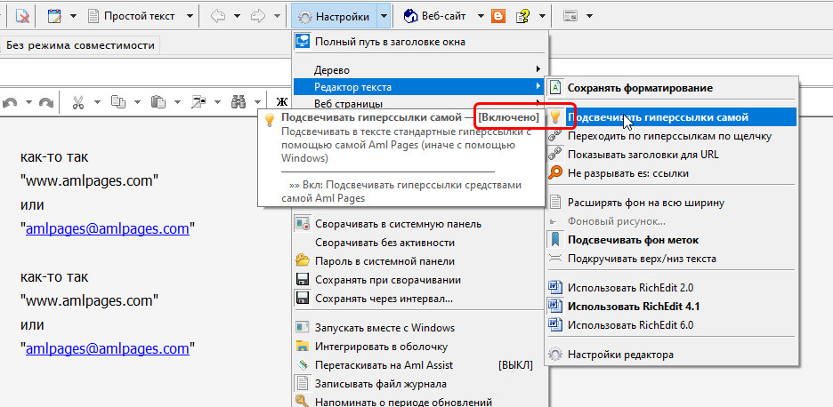Click the folder icon of Пароль в системной панели
The height and width of the screenshot is (407, 833).
coord(303,261)
